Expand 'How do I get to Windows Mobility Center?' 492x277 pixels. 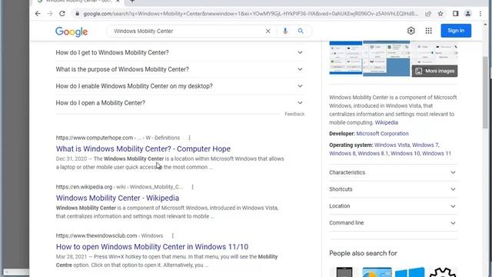coord(180,52)
